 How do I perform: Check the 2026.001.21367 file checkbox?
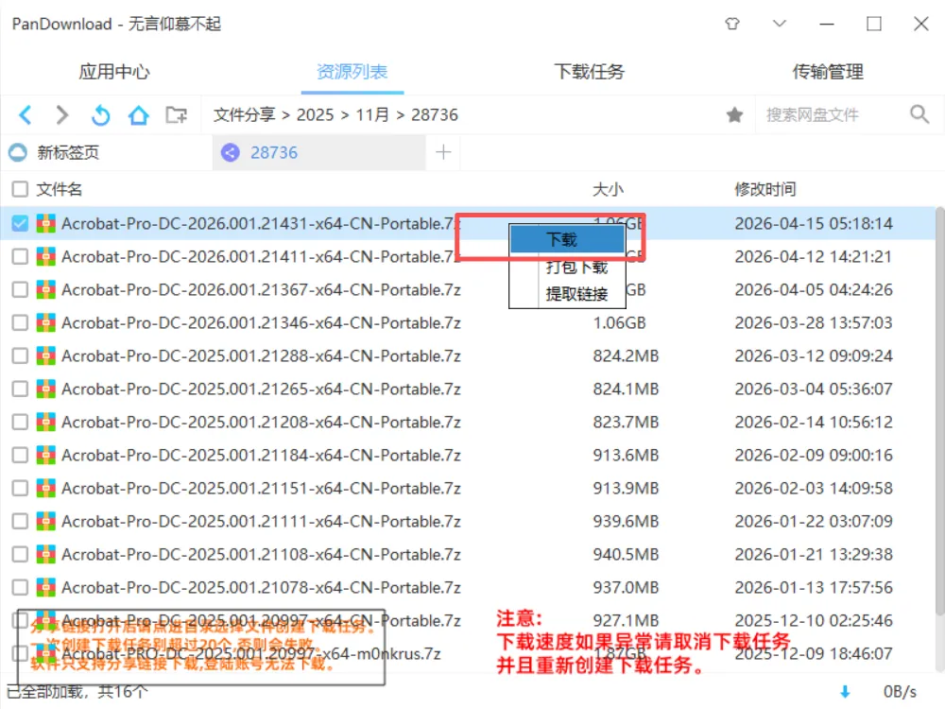20,290
